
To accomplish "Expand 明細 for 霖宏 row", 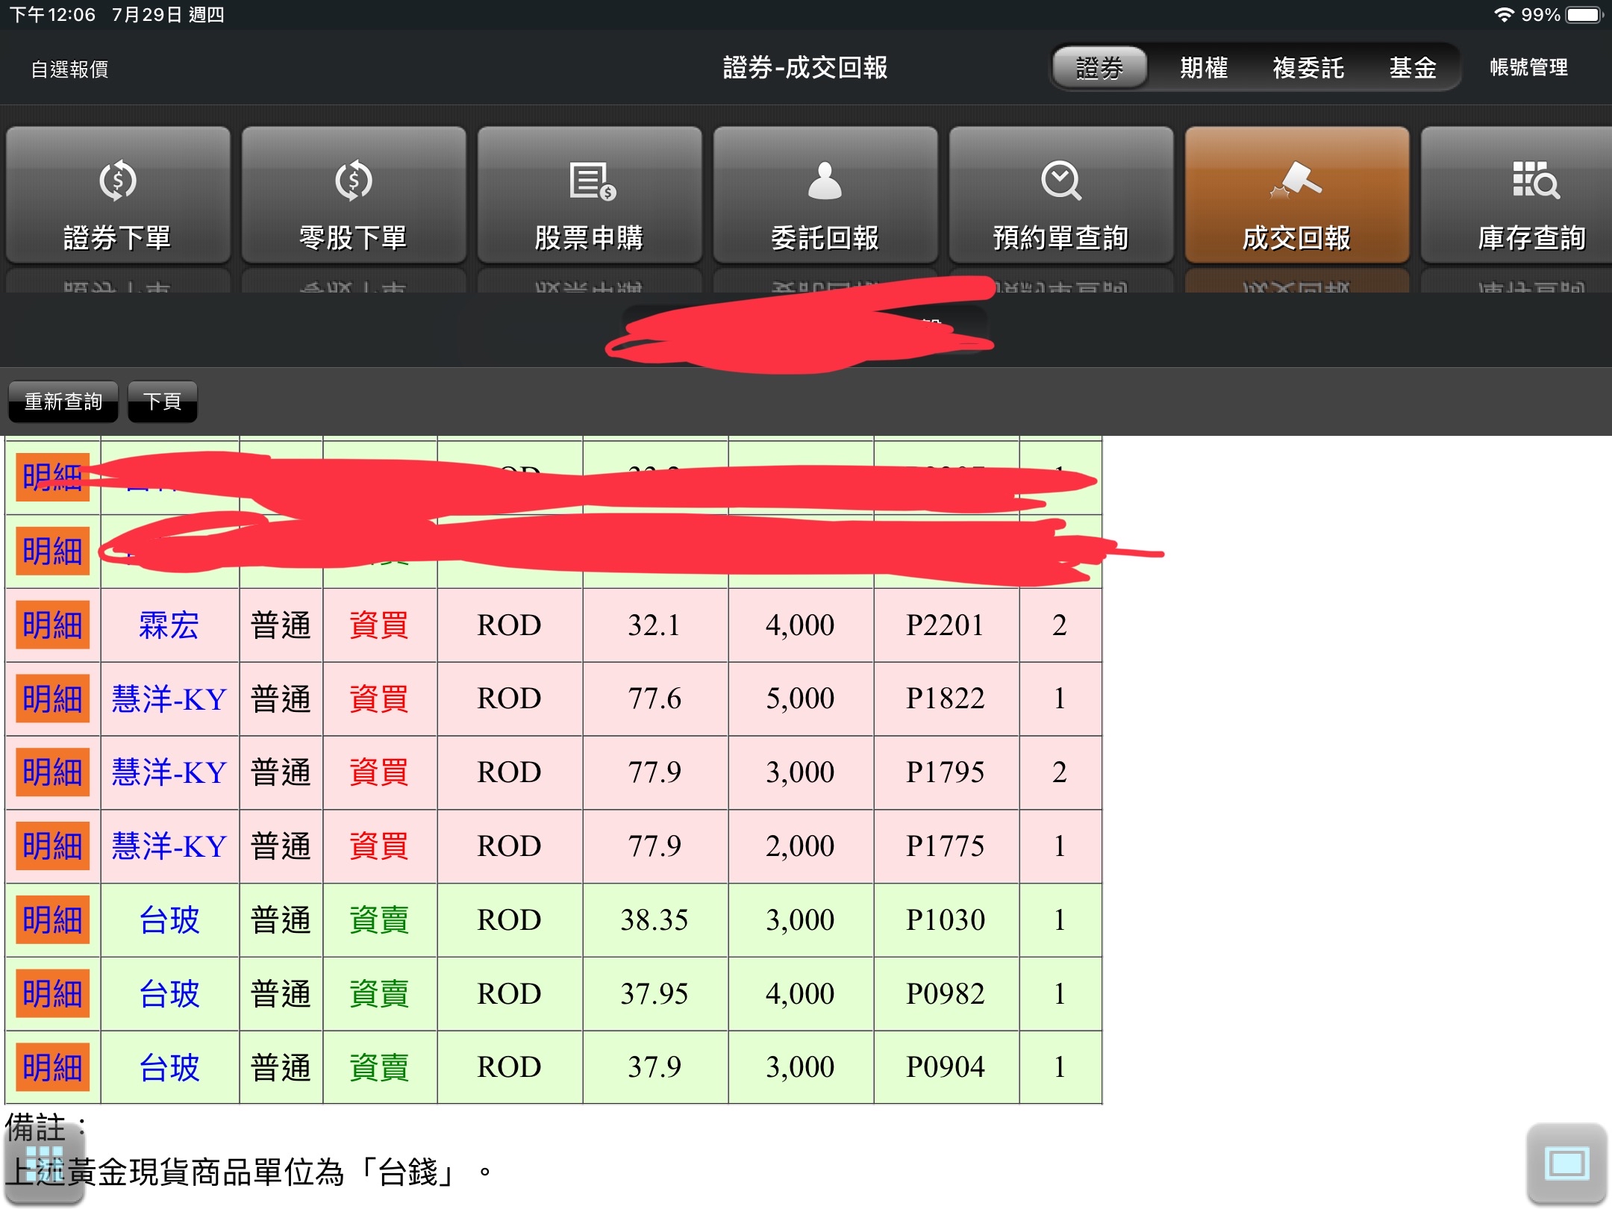I will (x=52, y=625).
